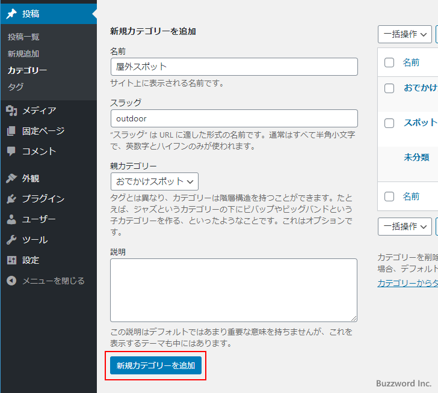Click the 固定ページ pages icon
The width and height of the screenshot is (438, 393).
click(x=11, y=131)
